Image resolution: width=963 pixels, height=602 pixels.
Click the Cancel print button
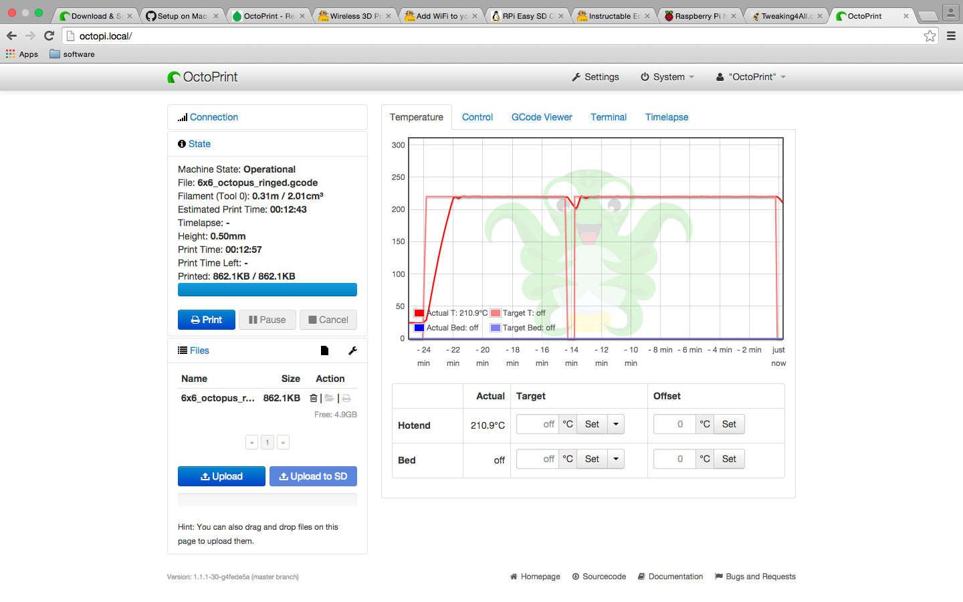pyautogui.click(x=328, y=320)
